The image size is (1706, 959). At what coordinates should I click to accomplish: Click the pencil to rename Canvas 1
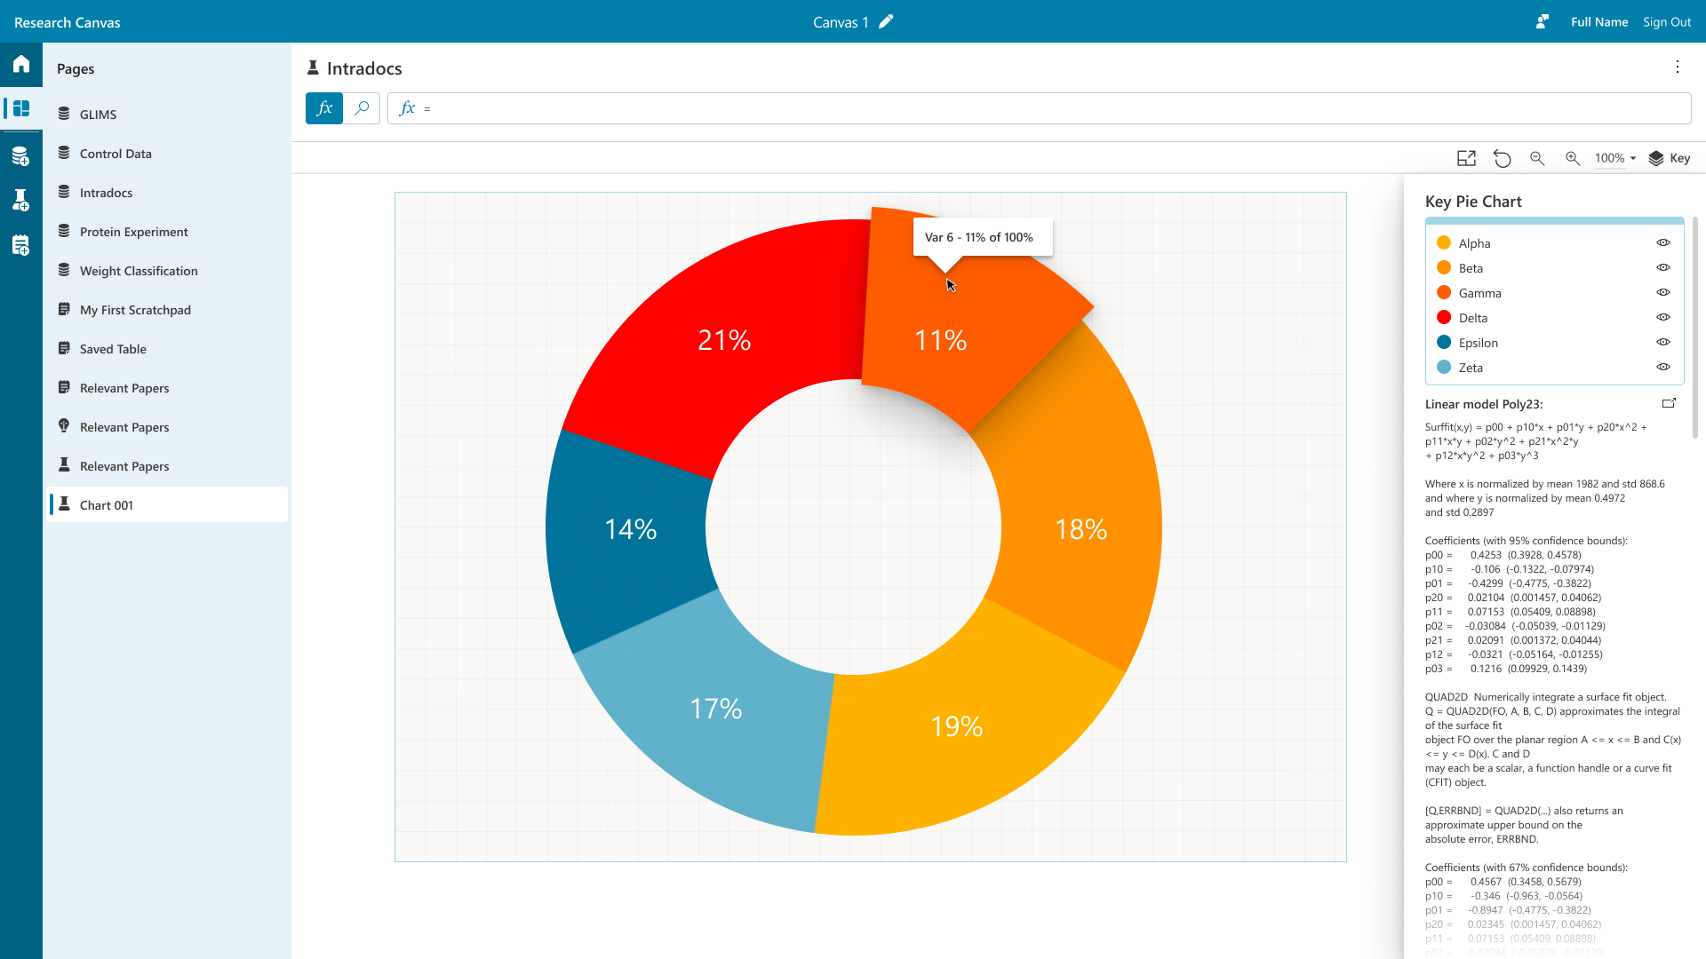pos(886,22)
